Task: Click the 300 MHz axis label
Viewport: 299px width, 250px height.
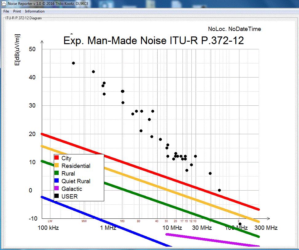Action: pyautogui.click(x=266, y=228)
